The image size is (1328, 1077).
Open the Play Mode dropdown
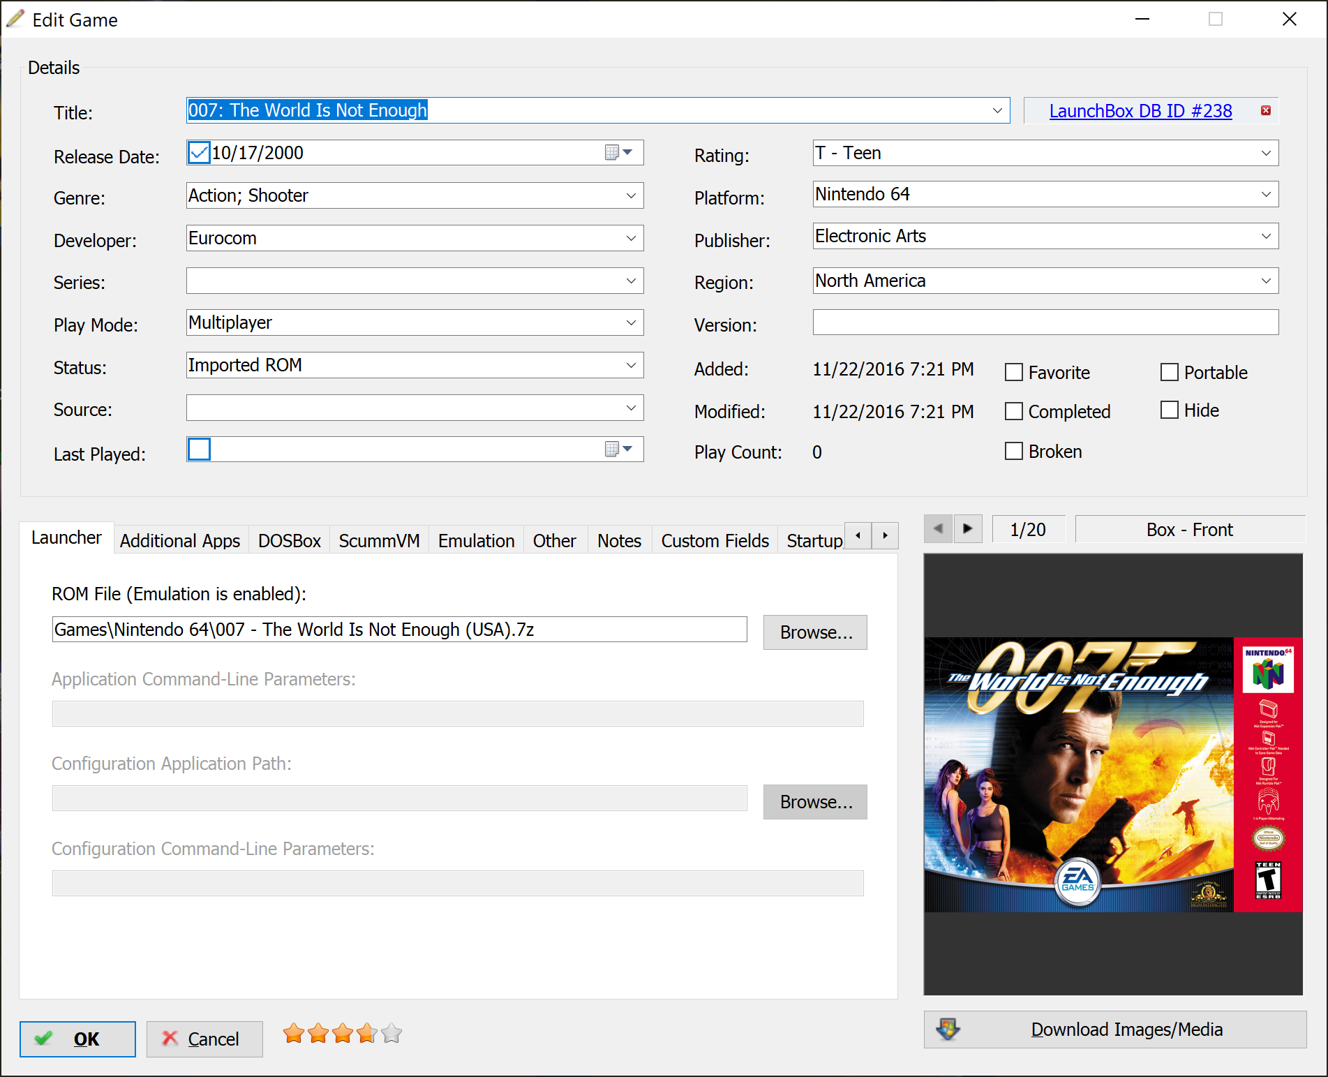(x=631, y=322)
